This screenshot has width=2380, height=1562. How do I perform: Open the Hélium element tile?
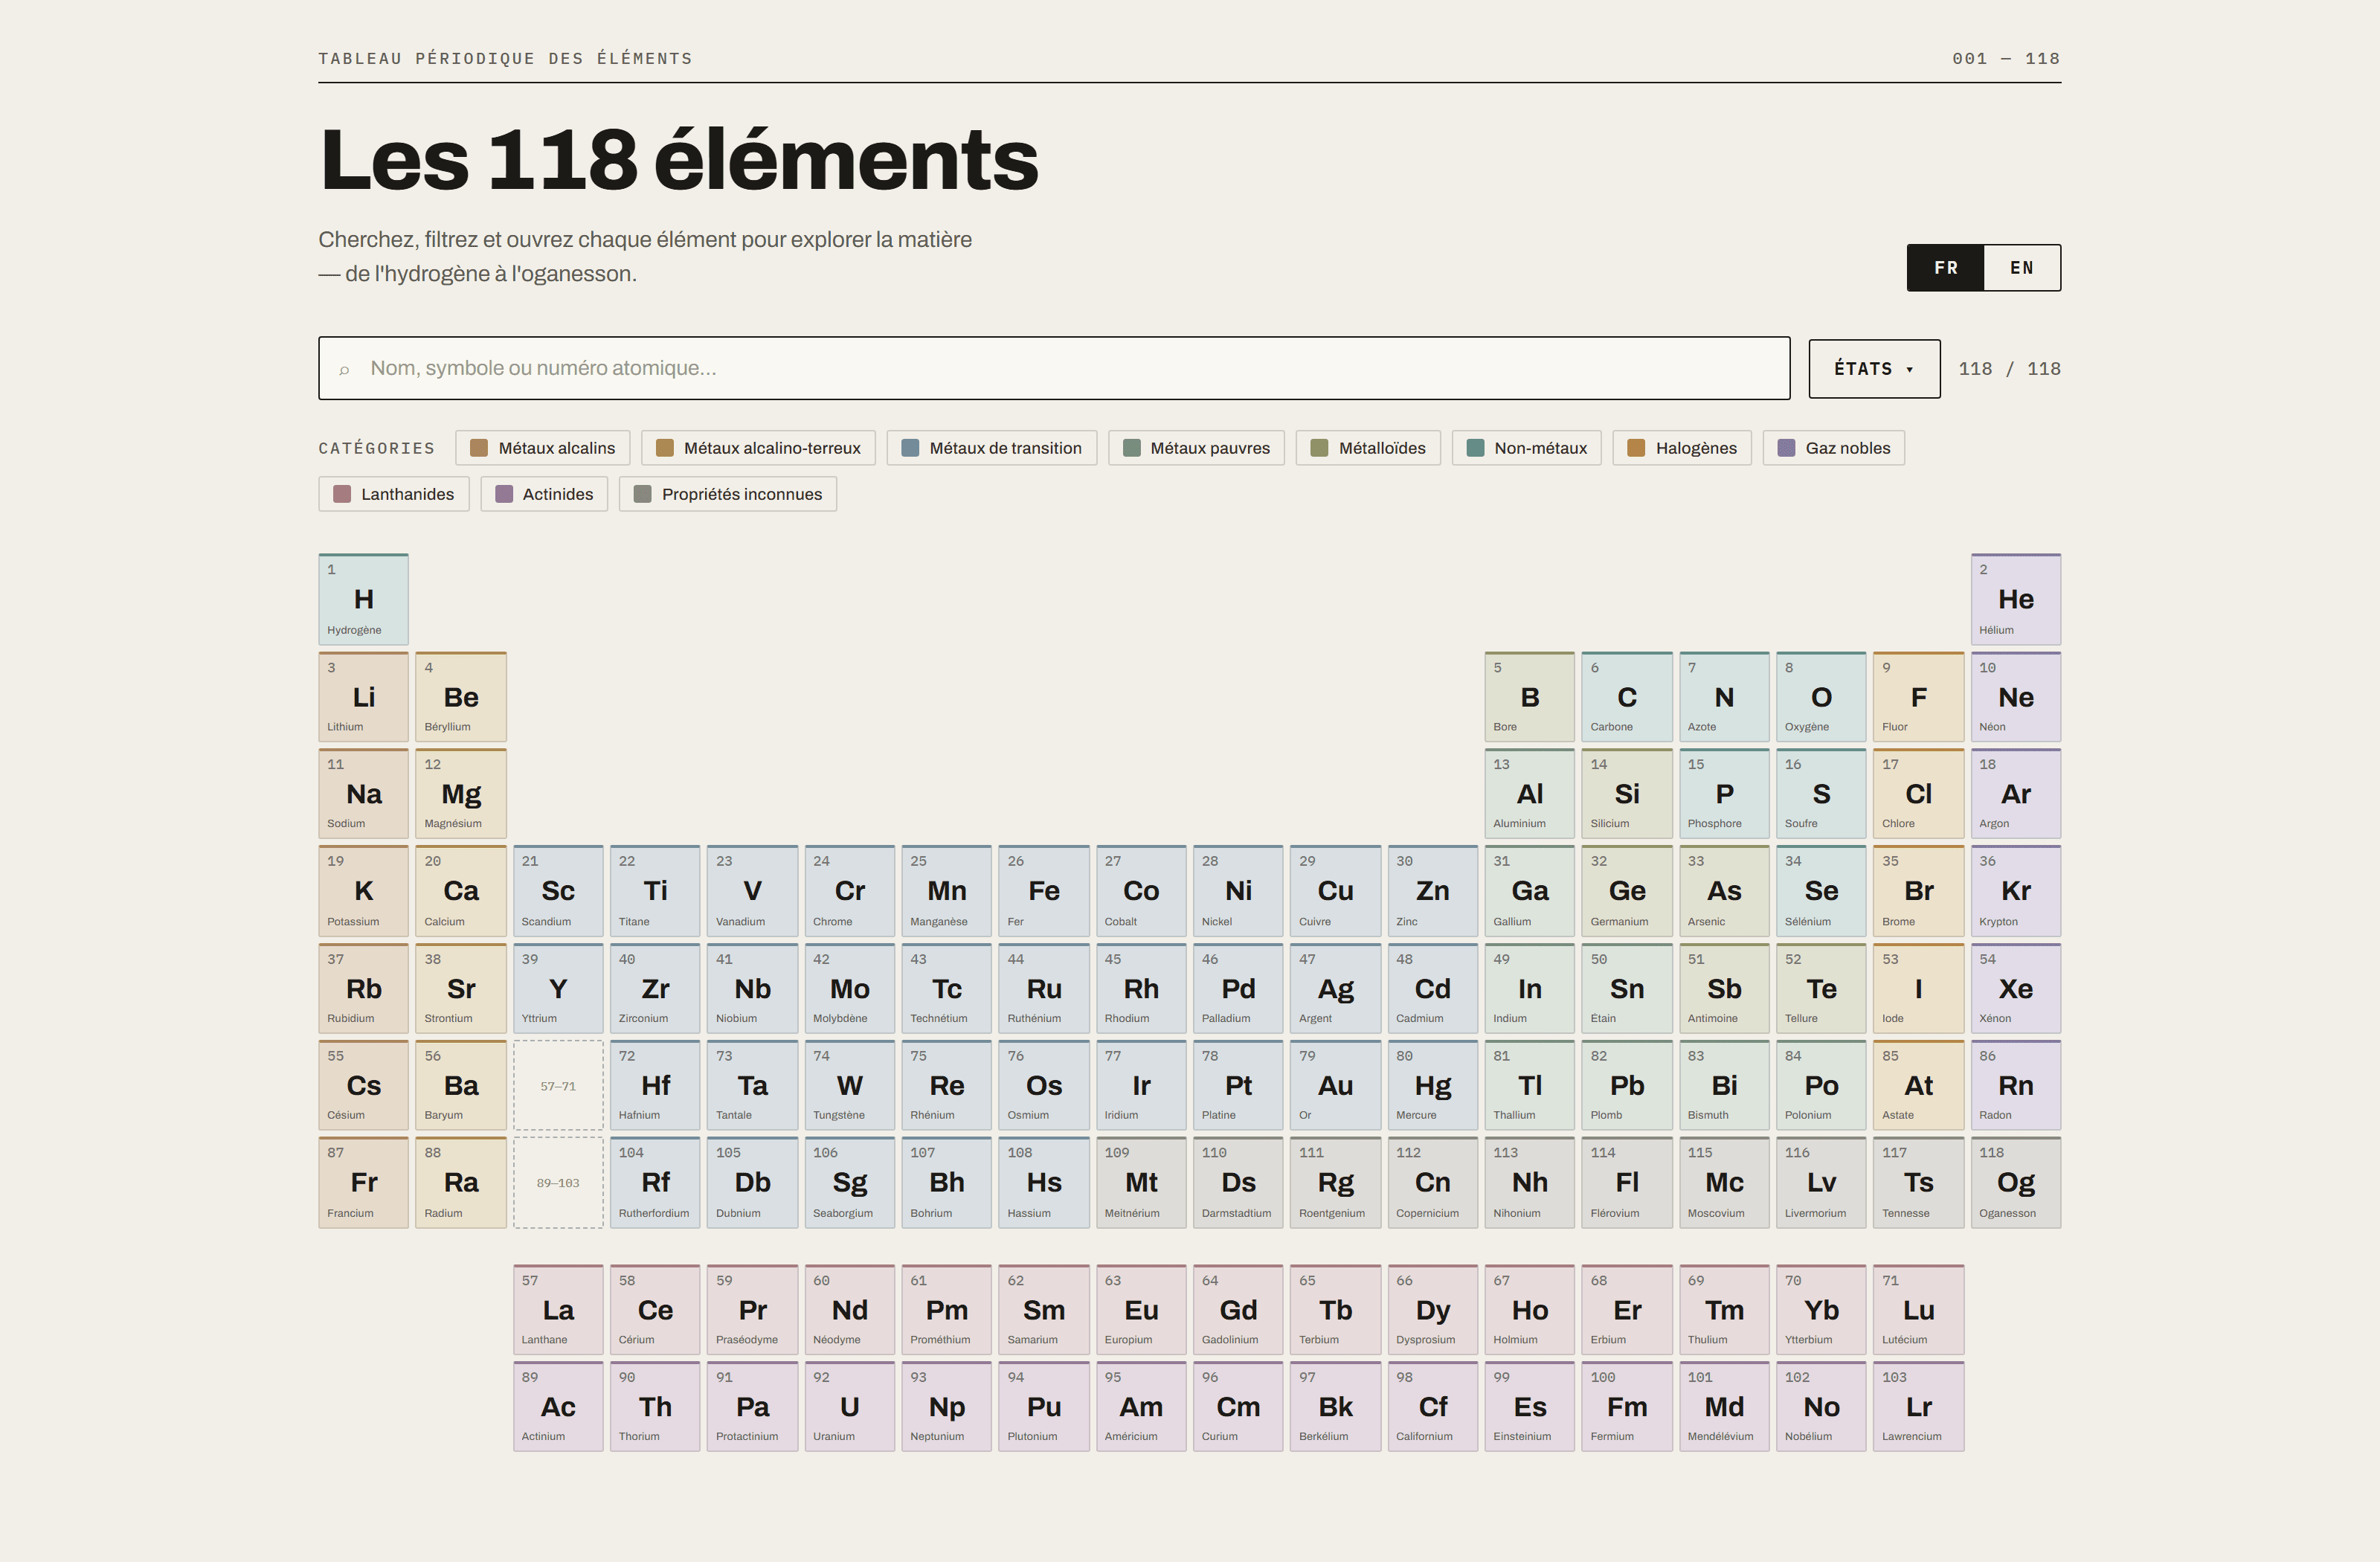click(2016, 599)
